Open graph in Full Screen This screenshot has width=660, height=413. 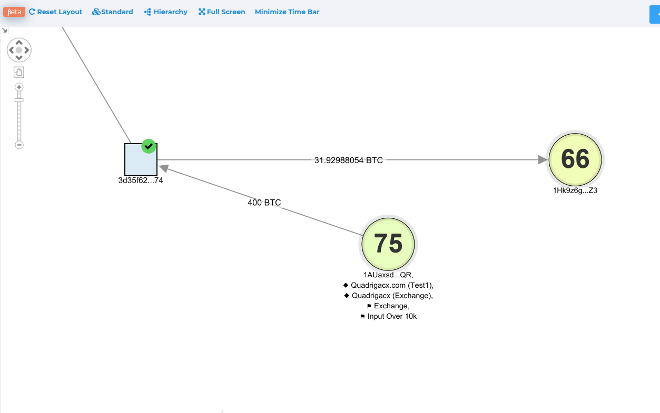point(222,12)
